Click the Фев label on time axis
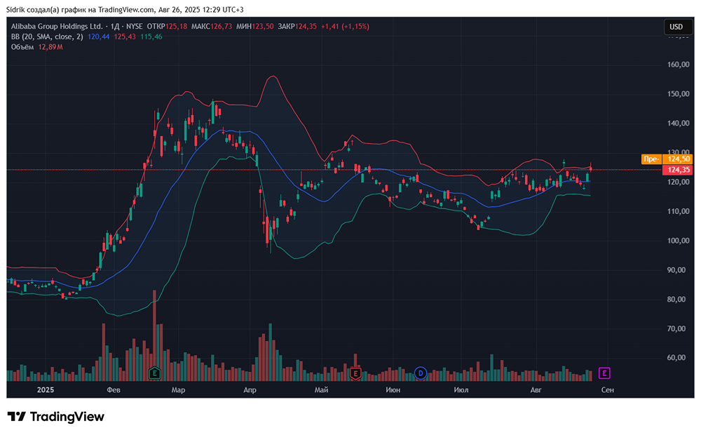The image size is (701, 435). point(114,390)
